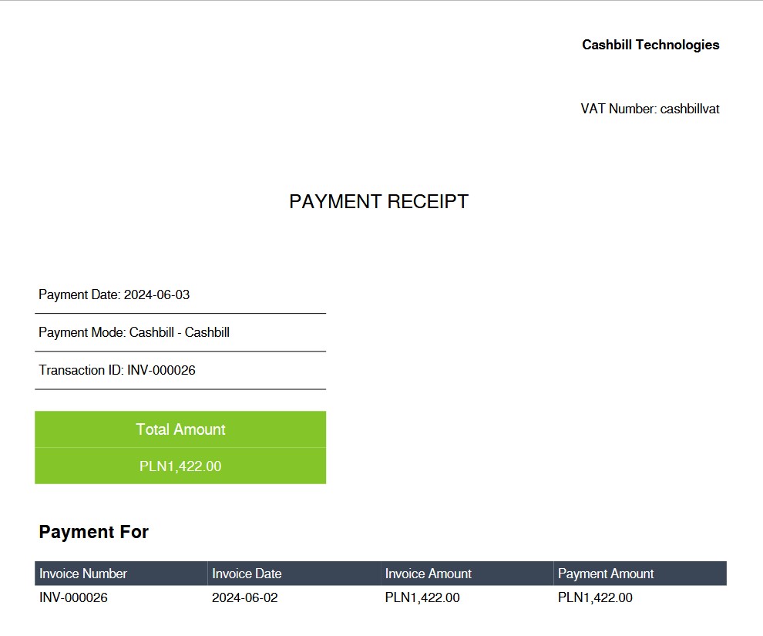Viewport: 763px width, 636px height.
Task: Click the green Total Amount header
Action: coord(180,429)
